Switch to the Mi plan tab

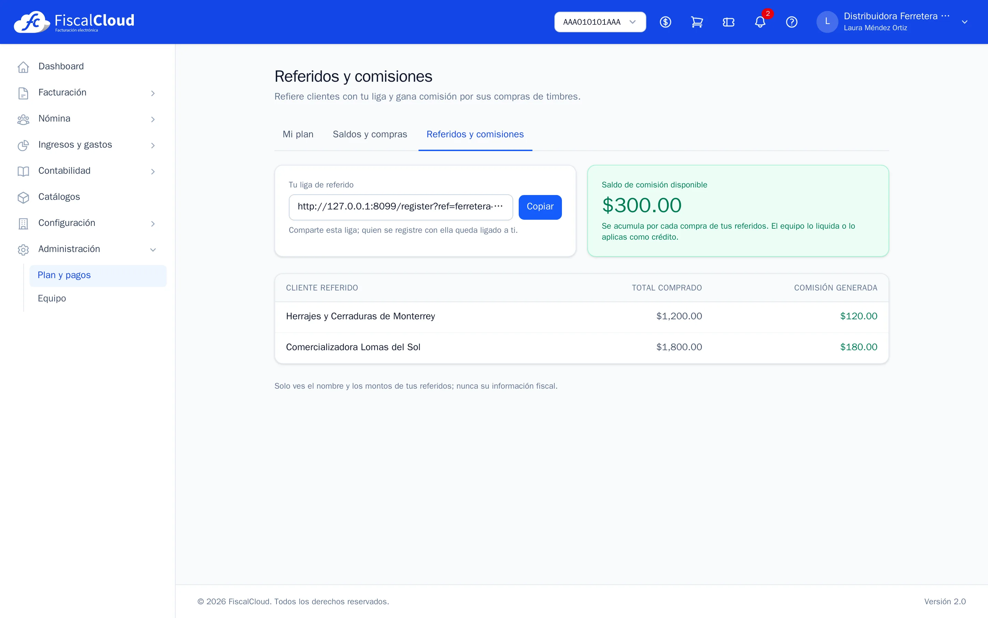pyautogui.click(x=298, y=135)
